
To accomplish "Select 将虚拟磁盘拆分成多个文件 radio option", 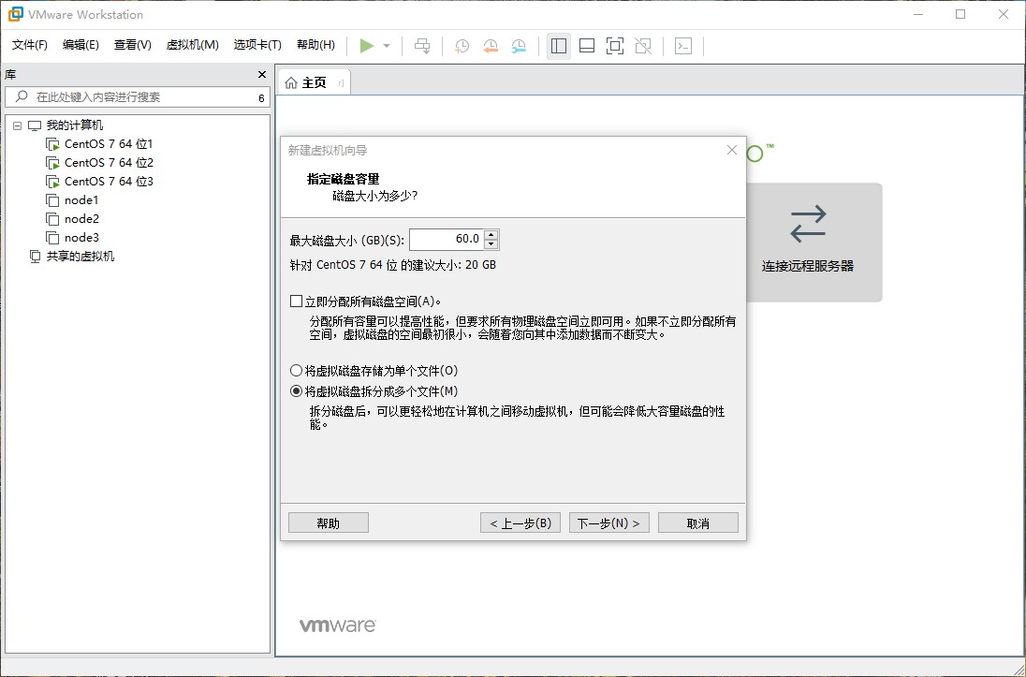I will point(296,390).
